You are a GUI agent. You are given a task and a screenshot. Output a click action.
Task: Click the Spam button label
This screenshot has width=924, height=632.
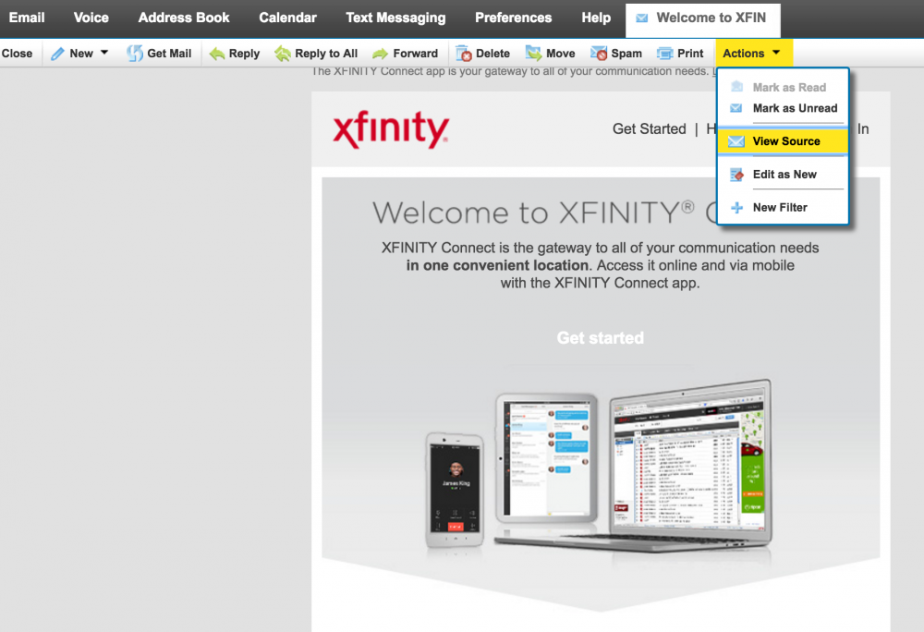pos(626,54)
